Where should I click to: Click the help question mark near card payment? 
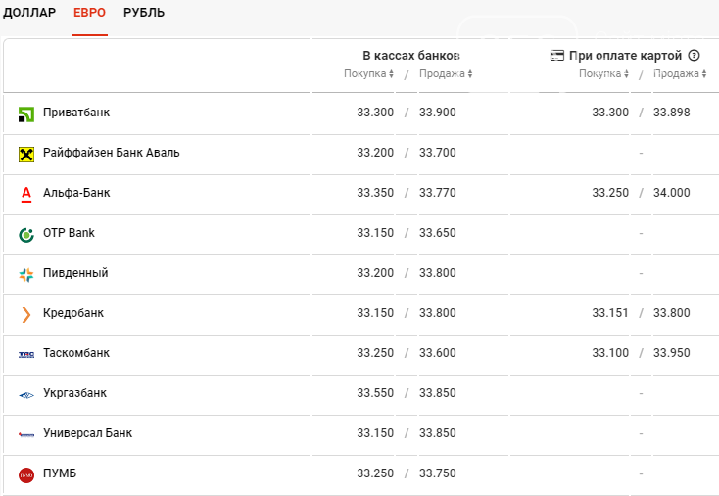(695, 56)
